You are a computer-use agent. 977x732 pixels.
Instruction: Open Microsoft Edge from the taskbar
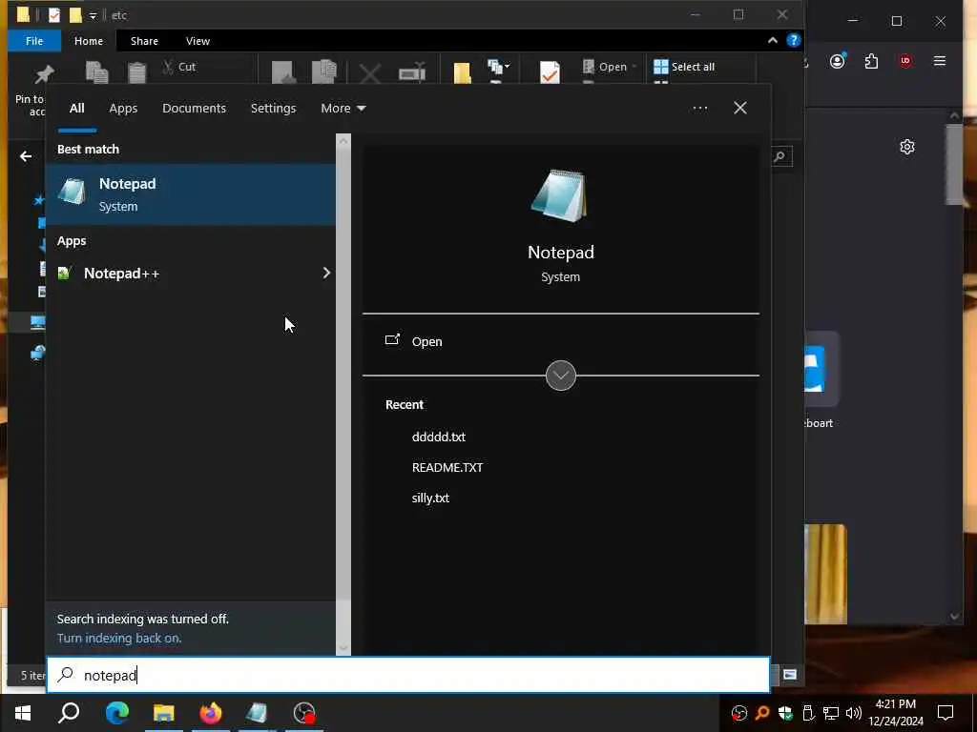coord(116,713)
